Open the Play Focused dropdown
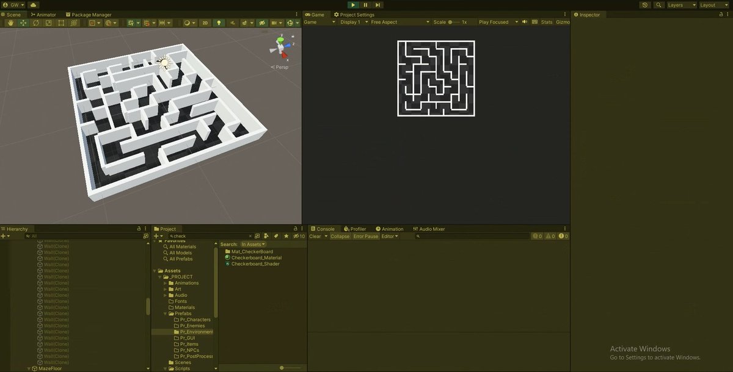The height and width of the screenshot is (372, 733). click(498, 22)
